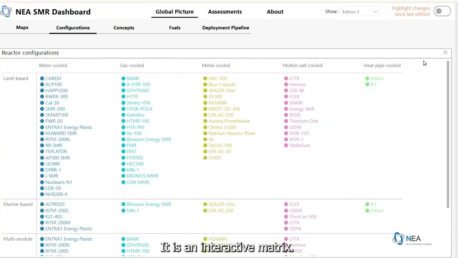Select CMSR in Marine-based row

point(296,210)
